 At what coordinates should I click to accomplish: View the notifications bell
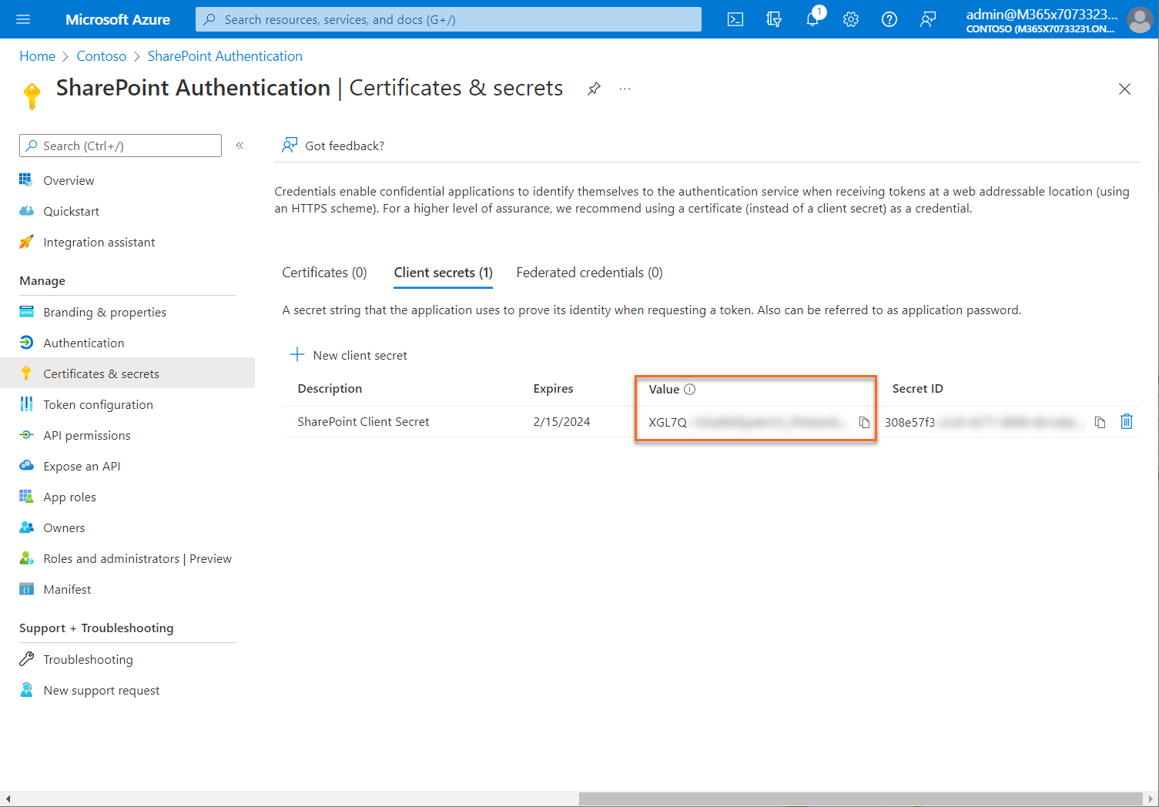[x=812, y=19]
